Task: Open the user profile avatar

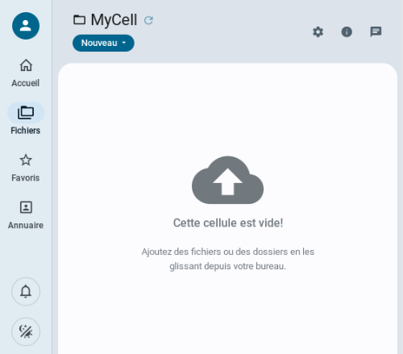Action: click(26, 26)
